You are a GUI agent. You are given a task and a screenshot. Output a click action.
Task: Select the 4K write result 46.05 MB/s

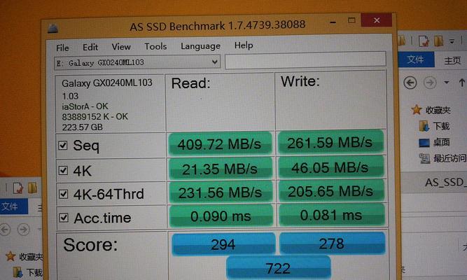[x=331, y=167]
